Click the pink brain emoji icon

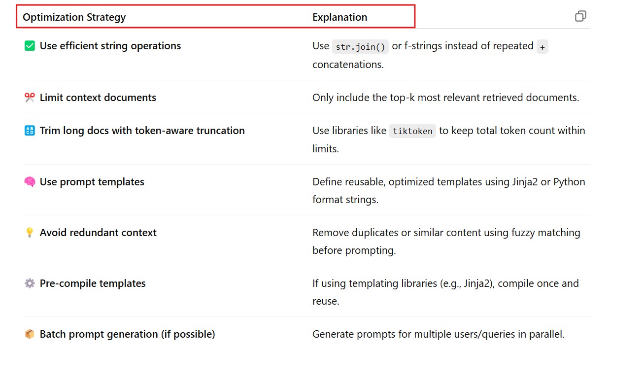pos(30,182)
